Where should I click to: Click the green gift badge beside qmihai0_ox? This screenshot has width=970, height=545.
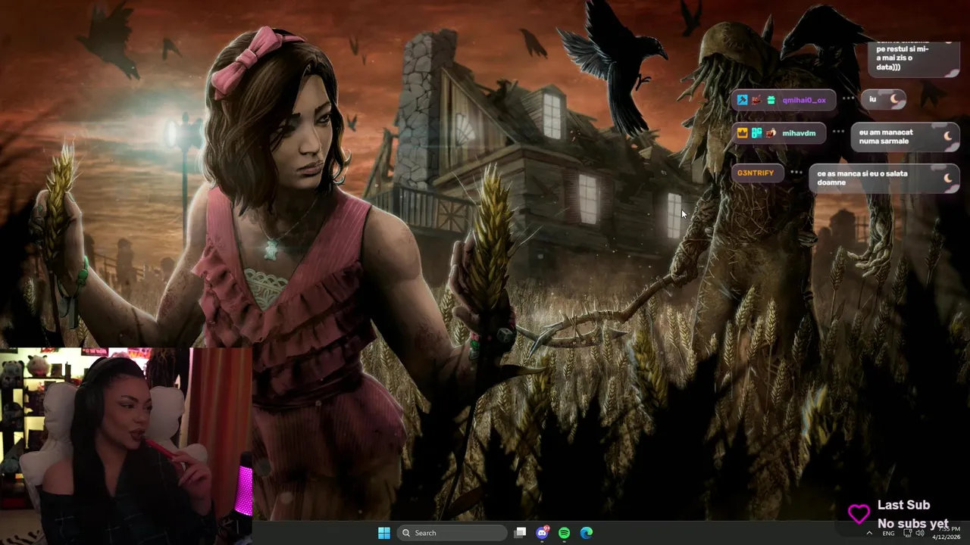771,100
